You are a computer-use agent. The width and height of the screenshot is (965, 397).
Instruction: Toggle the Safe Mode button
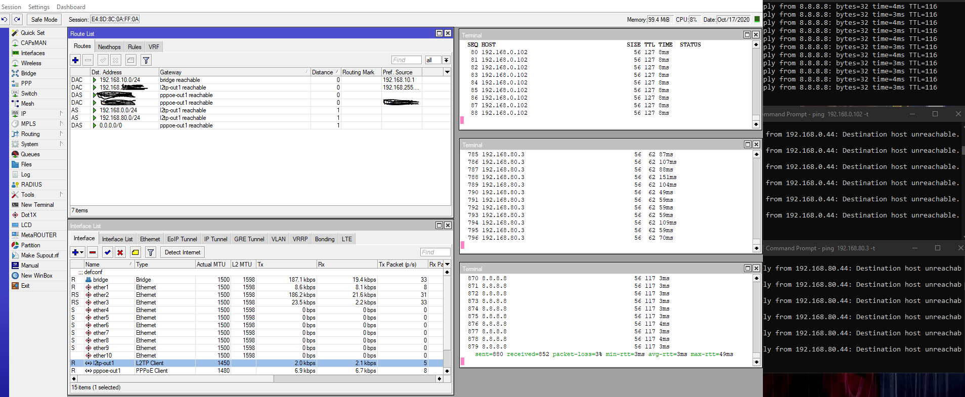pos(44,19)
